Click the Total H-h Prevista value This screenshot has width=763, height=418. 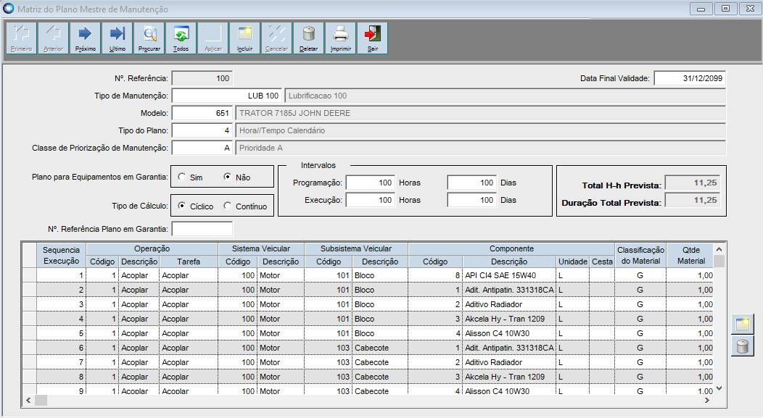pos(693,183)
